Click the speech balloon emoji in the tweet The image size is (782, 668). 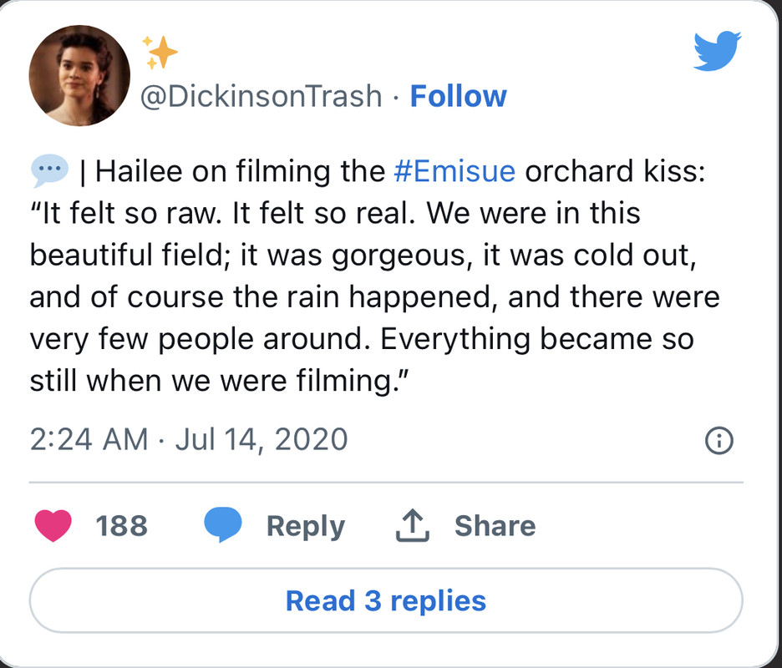pos(49,172)
